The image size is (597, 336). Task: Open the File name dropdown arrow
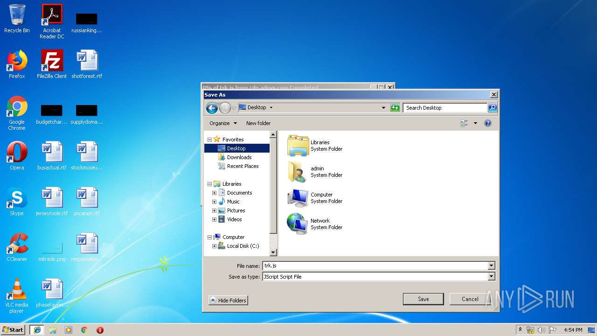(x=491, y=266)
